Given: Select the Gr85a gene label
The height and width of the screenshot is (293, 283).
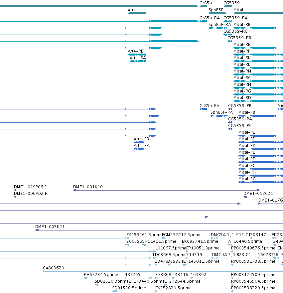Looking at the screenshot, I should pos(206,3).
